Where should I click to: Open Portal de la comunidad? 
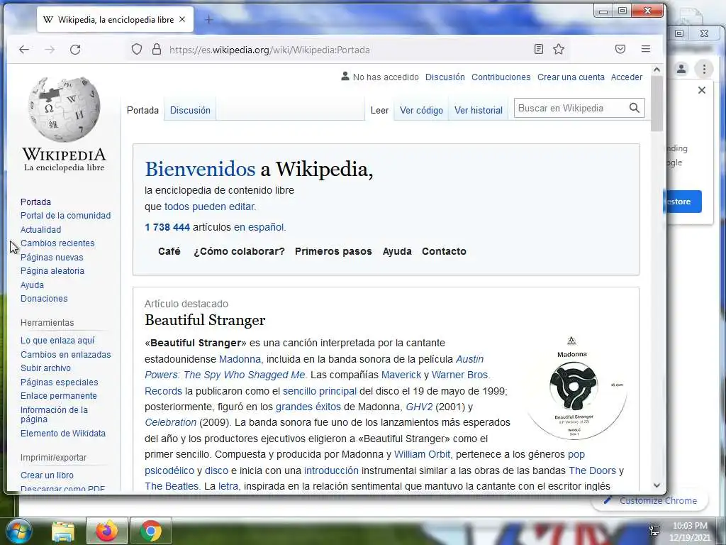tap(65, 216)
